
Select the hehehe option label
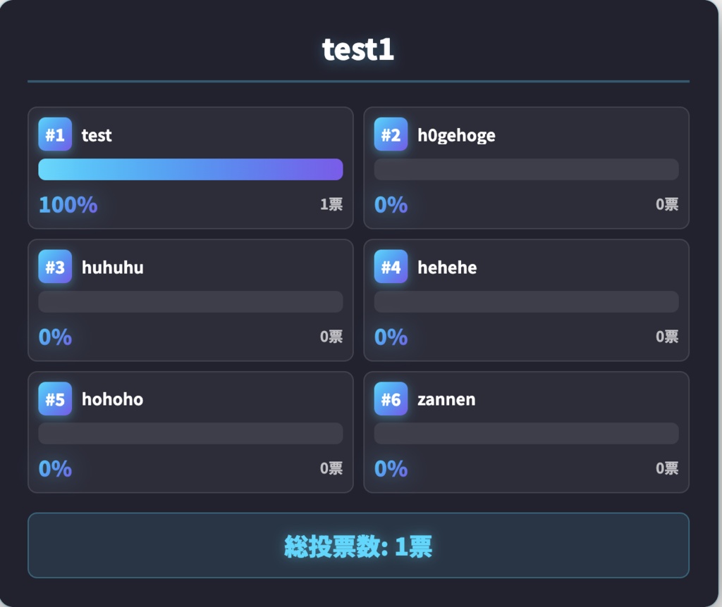point(447,268)
